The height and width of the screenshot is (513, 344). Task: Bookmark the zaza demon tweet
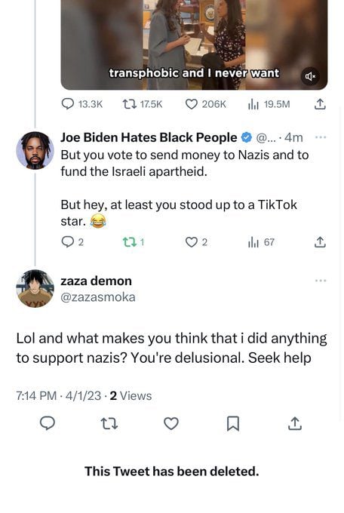pos(233,424)
